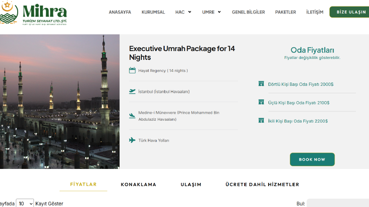Image resolution: width=369 pixels, height=207 pixels.
Task: Click the plane departure icon beside İstanbul
Action: (x=132, y=91)
